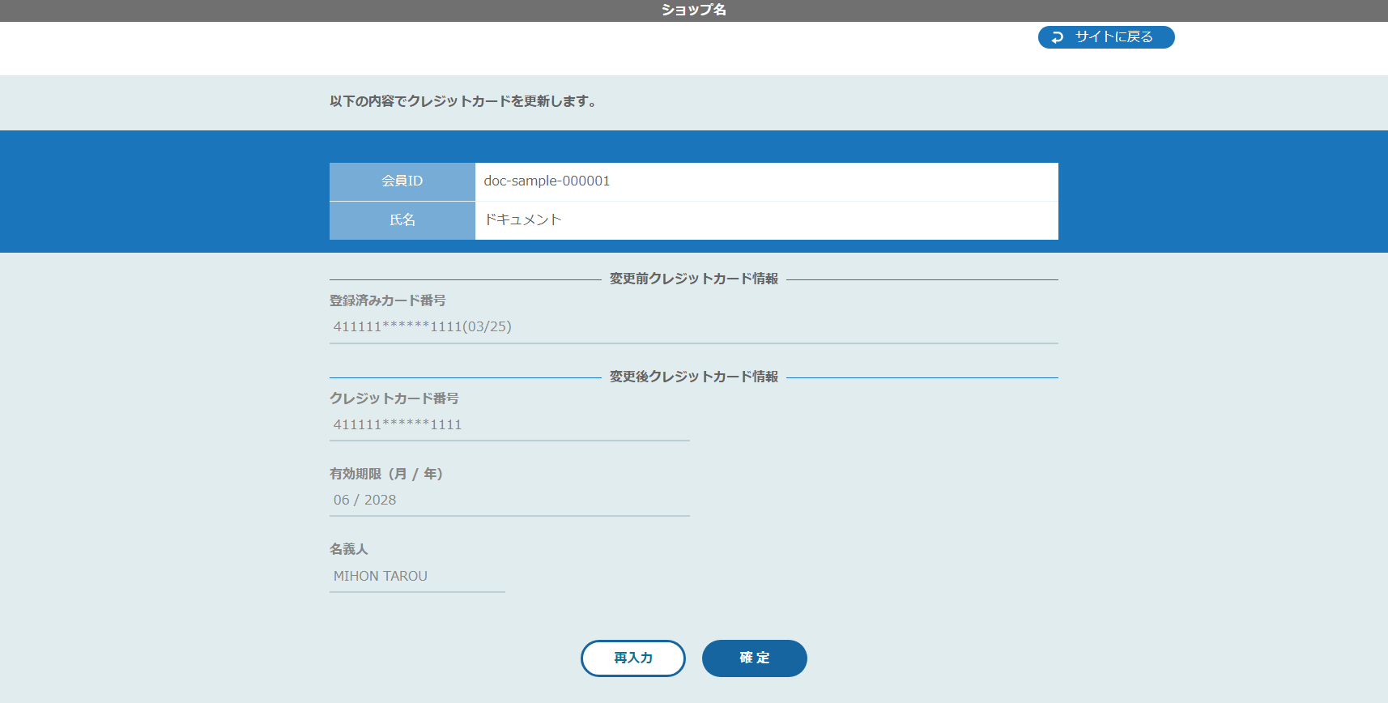Click the cardholder name MIHON TAROU
Viewport: 1388px width, 703px height.
click(x=380, y=576)
